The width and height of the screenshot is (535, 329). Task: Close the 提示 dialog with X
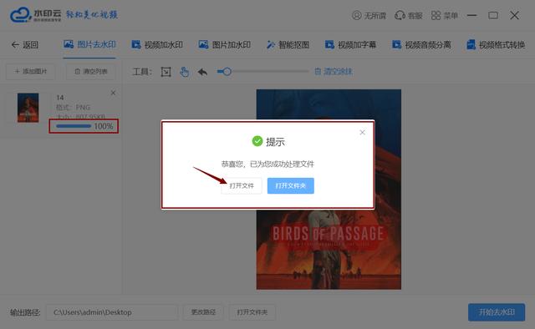pyautogui.click(x=362, y=132)
